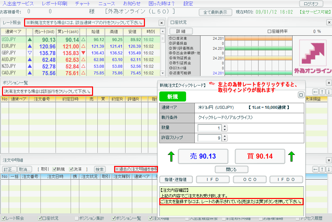
Task: Click the USDJPY ask up-triangle indicator
Action: tap(83, 39)
